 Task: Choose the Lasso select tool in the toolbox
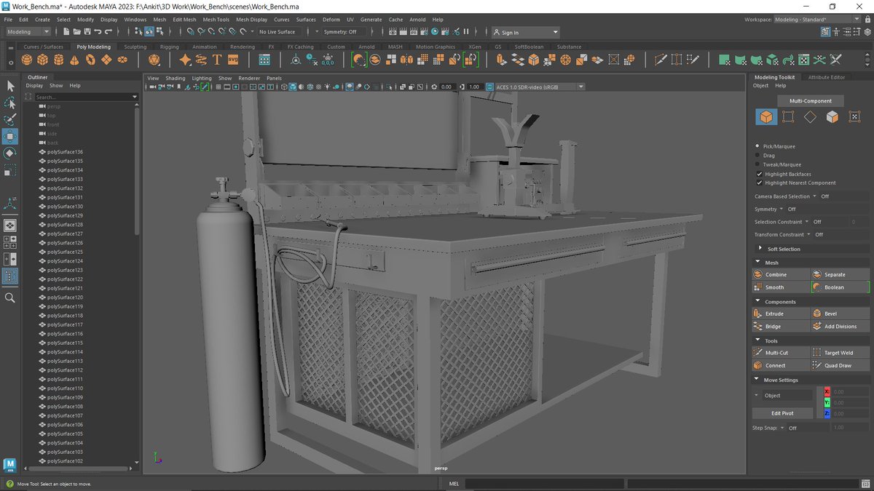tap(10, 103)
